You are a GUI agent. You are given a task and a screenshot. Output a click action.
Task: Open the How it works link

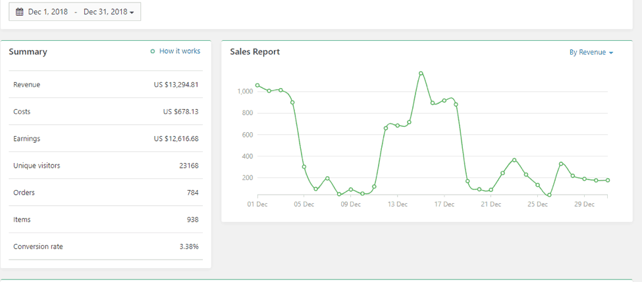(179, 51)
